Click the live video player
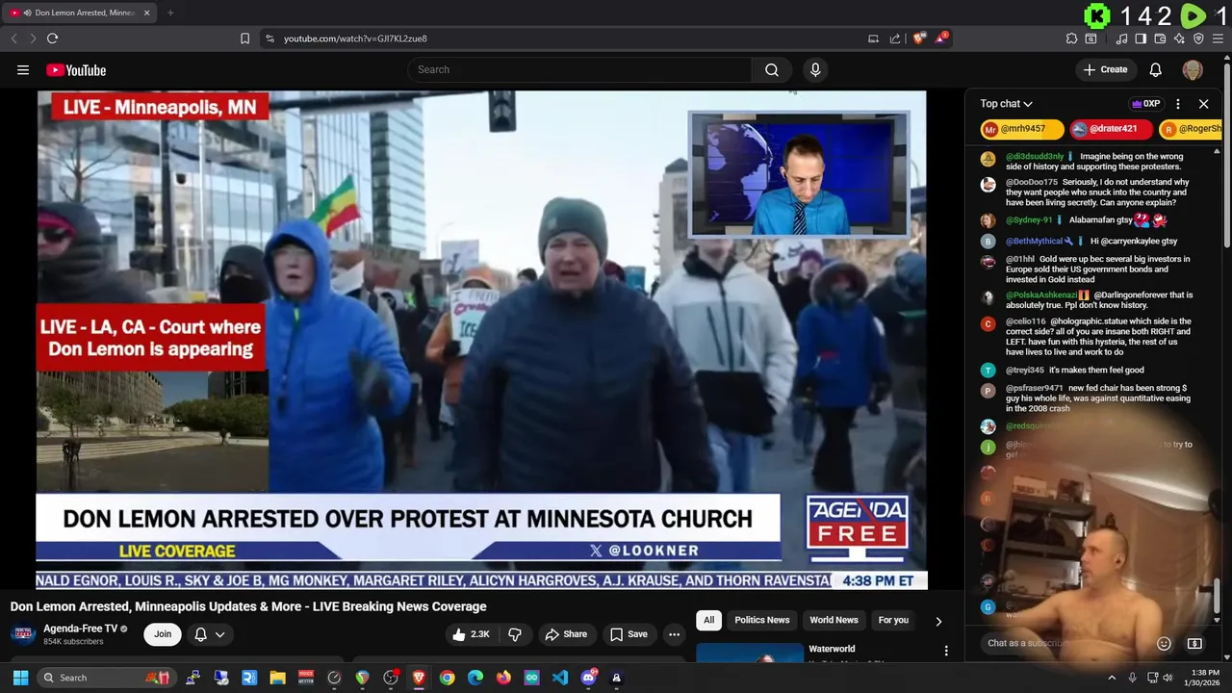This screenshot has height=693, width=1232. pyautogui.click(x=481, y=340)
